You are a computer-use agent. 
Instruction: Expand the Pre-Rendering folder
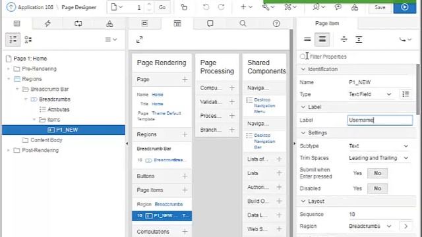coord(9,68)
